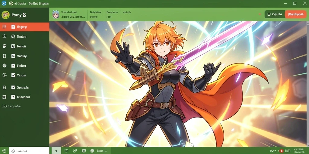Toggle the checkbox next to Sonuaiia
This screenshot has width=309, height=154.
13,88
